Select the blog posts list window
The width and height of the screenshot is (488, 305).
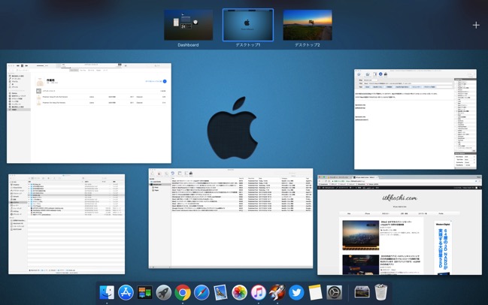click(x=231, y=219)
